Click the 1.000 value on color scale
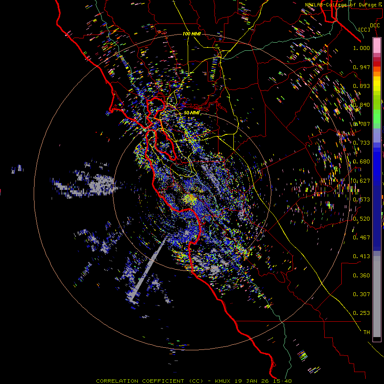This screenshot has height=384, width=384. [x=361, y=48]
